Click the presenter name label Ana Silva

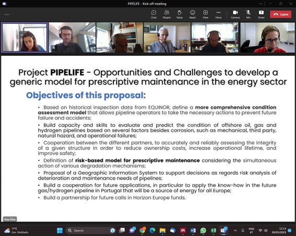pos(10,219)
